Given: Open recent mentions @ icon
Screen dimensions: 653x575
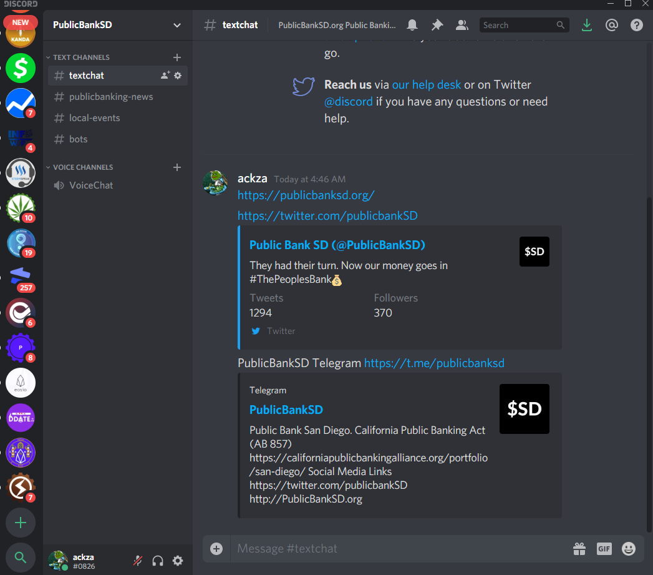Looking at the screenshot, I should 611,25.
